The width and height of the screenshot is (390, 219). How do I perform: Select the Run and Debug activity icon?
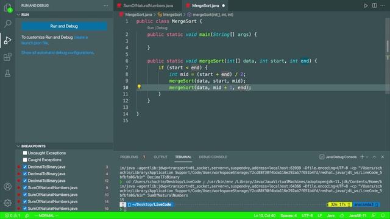tap(8, 40)
